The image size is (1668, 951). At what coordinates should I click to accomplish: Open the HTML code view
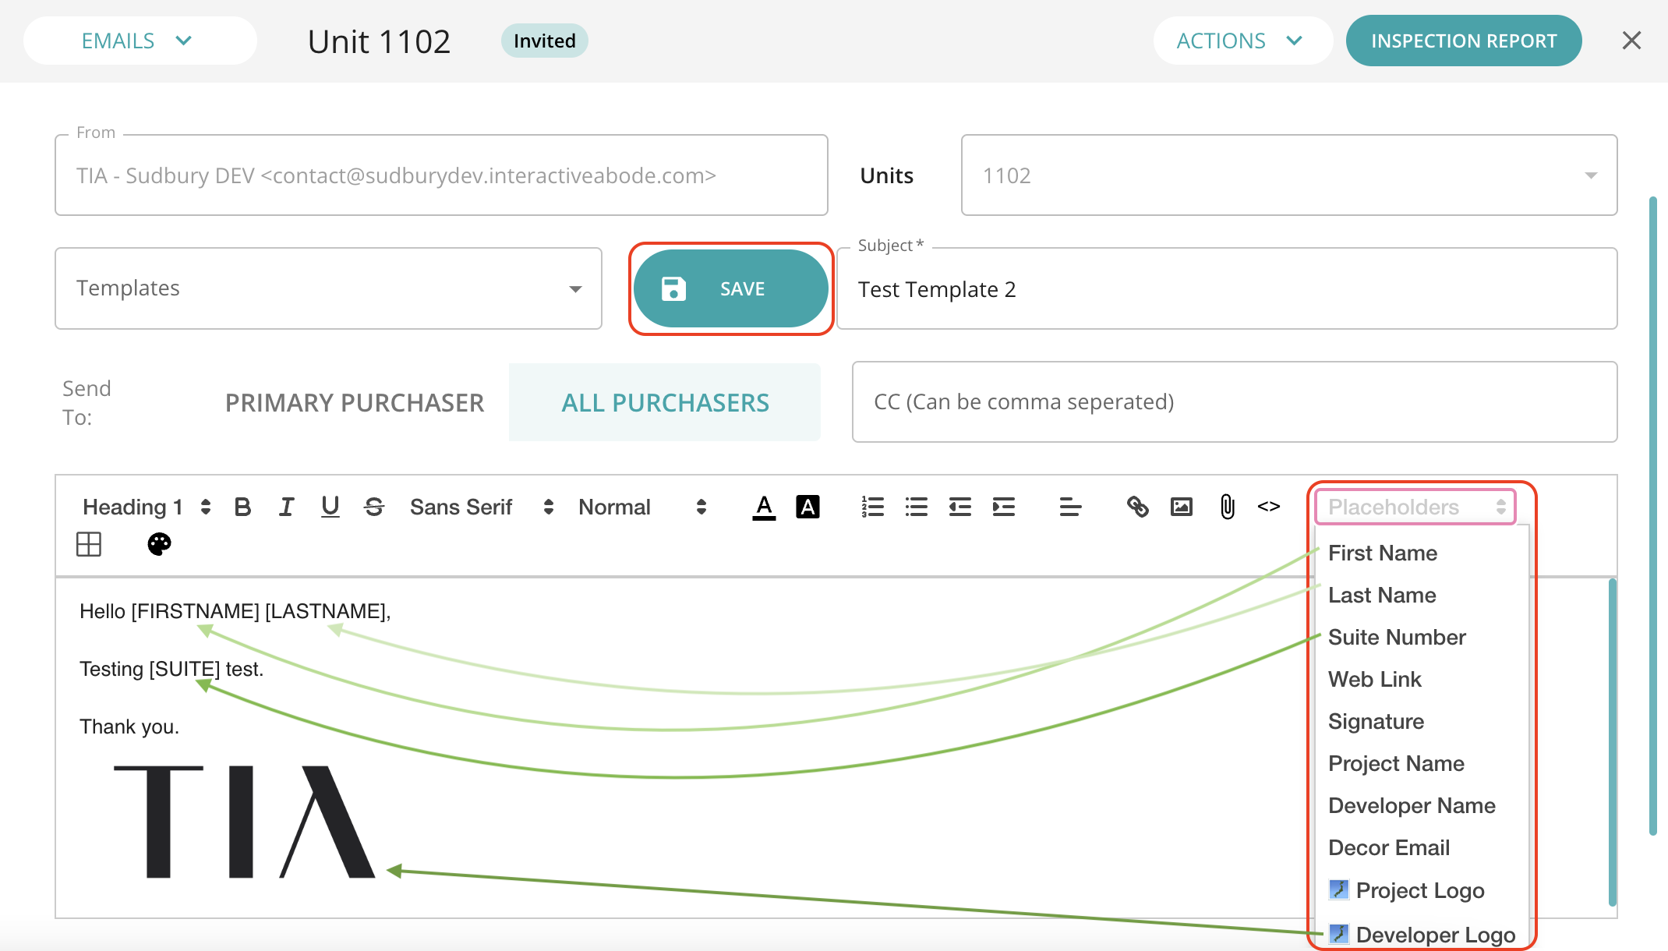[x=1269, y=507]
